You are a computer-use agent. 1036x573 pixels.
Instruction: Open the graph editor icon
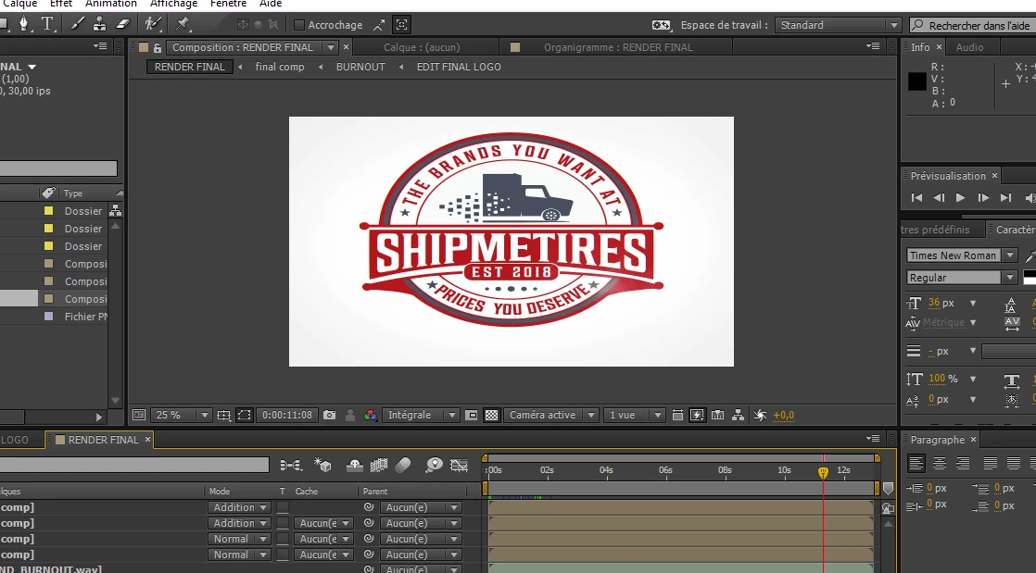(460, 466)
